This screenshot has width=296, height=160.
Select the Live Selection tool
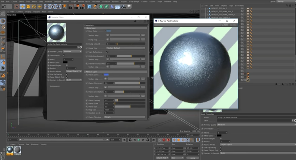pos(17,7)
